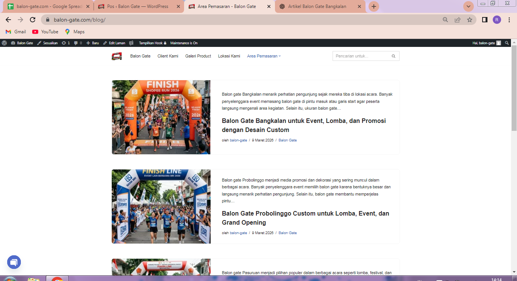Share this page via address bar icon
Viewport: 517px width, 281px height.
click(x=458, y=20)
